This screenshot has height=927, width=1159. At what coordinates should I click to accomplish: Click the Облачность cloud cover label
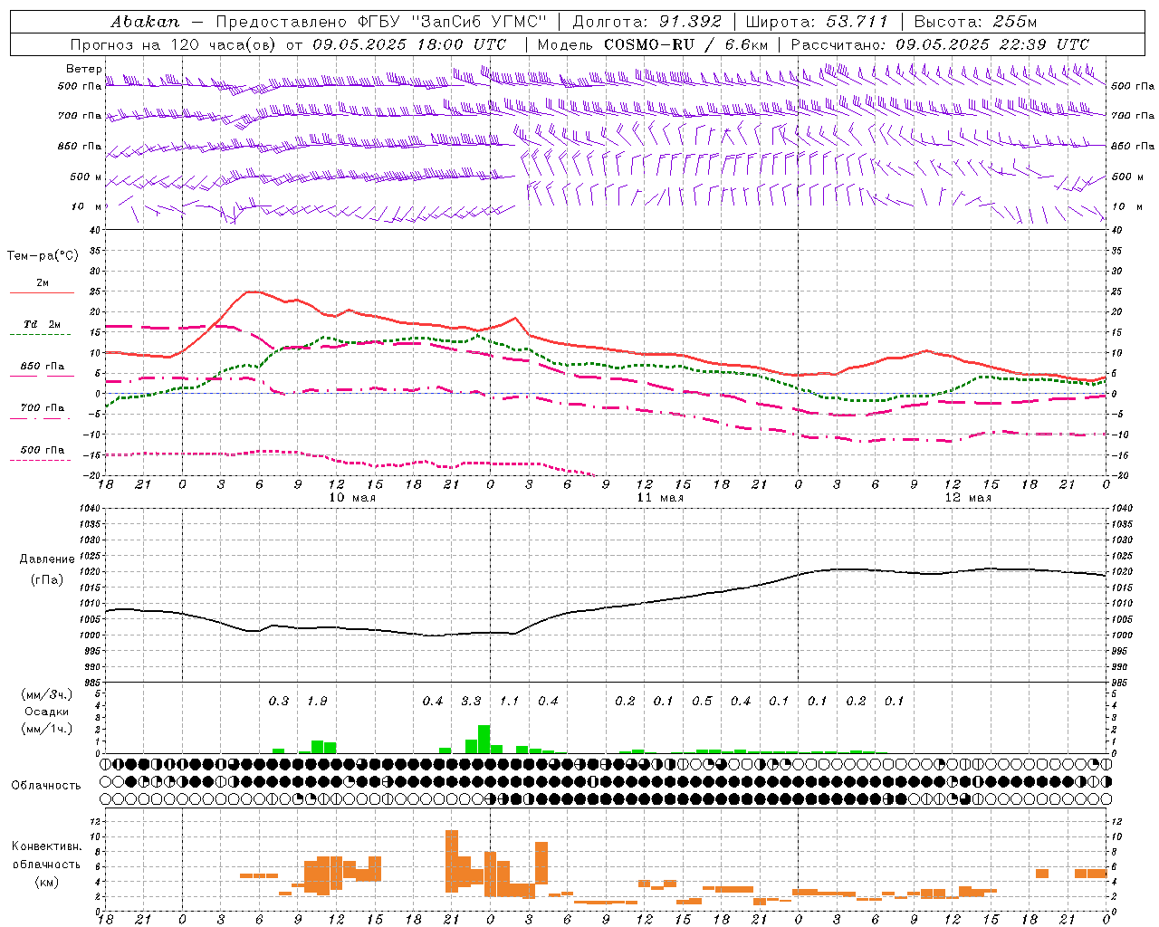[46, 785]
